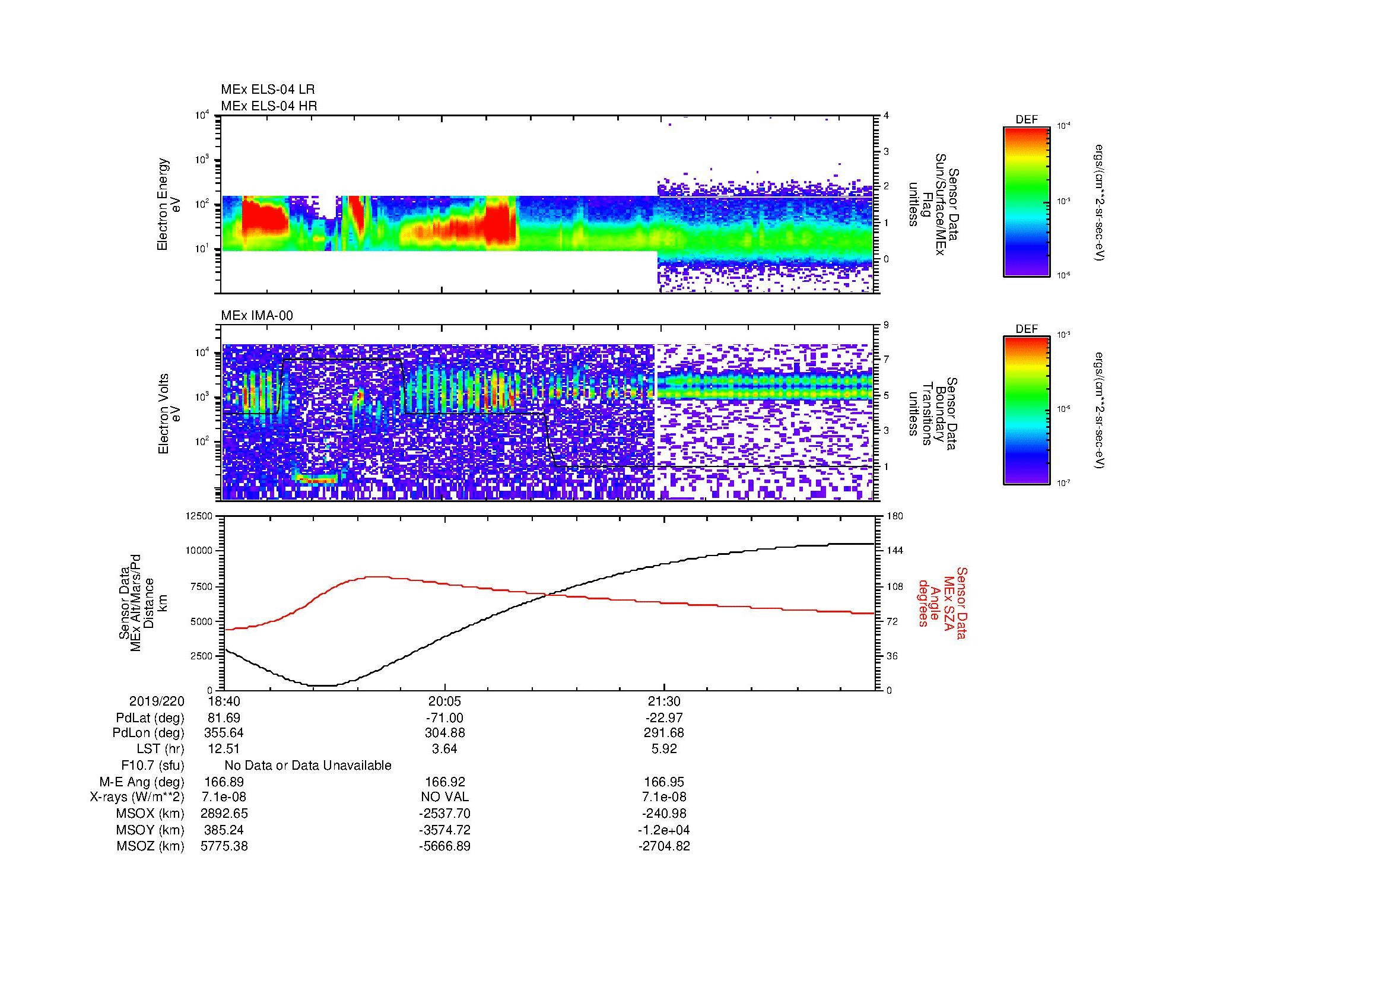Click 'No Data or Data Unavailable' text
This screenshot has width=1388, height=981.
[x=308, y=766]
